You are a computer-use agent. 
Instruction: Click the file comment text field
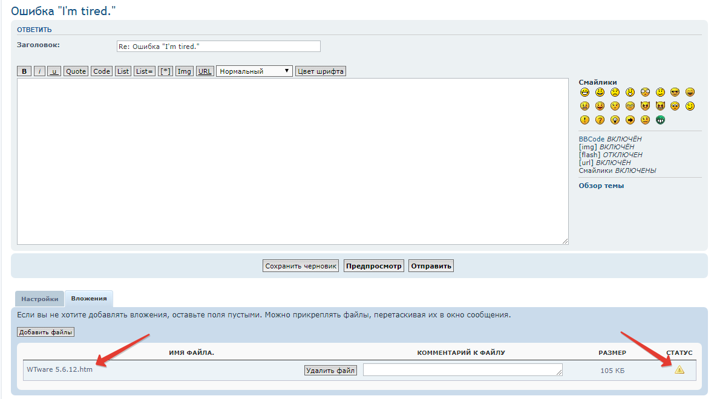coord(462,370)
